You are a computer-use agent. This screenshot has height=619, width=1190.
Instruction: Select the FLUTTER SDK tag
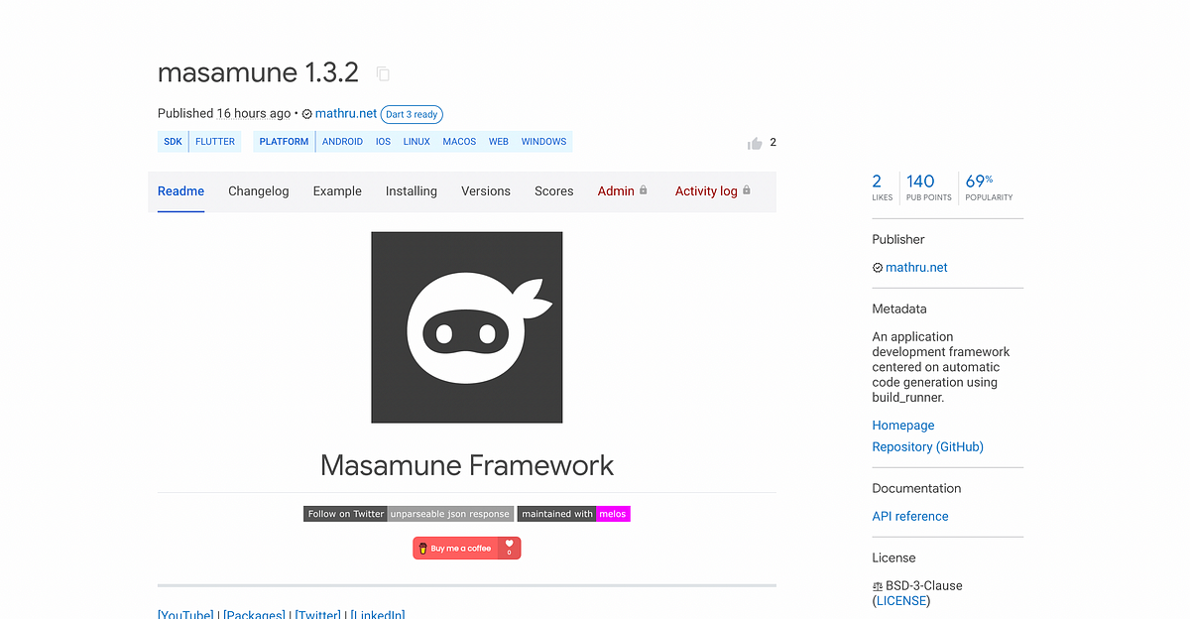click(215, 142)
